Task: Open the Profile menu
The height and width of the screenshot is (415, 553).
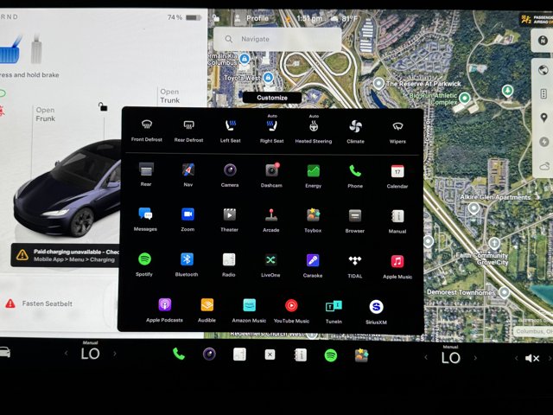Action: pos(251,18)
